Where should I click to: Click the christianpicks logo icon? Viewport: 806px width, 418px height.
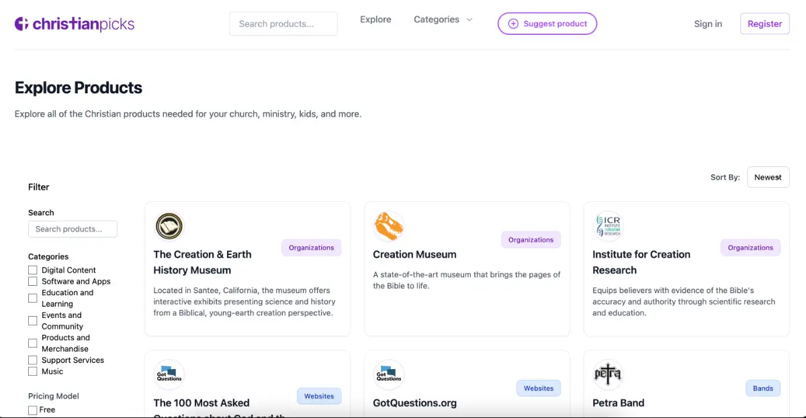click(21, 24)
